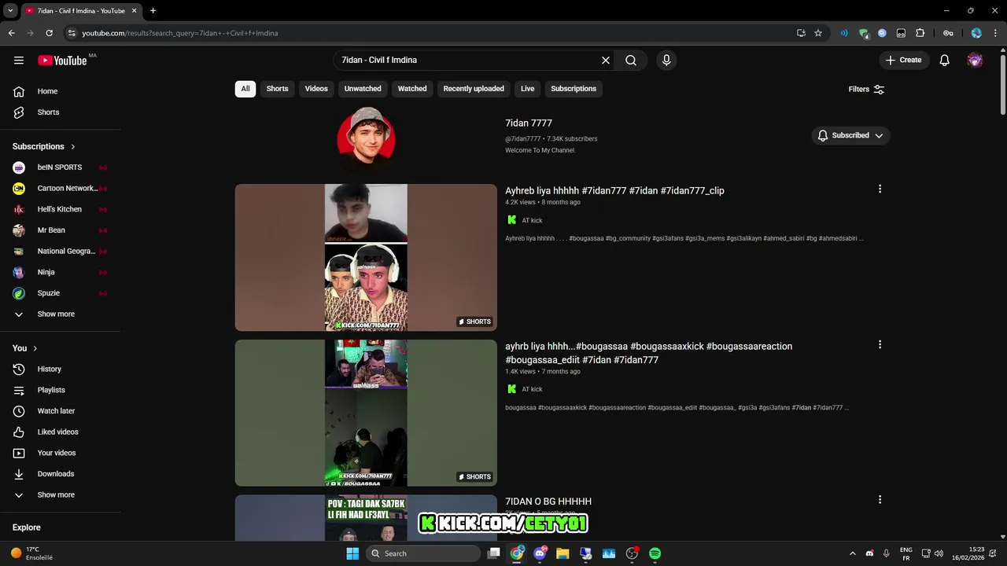The width and height of the screenshot is (1007, 566).
Task: Open more options for 'Ayhreb liya hhhhh'
Action: (880, 189)
